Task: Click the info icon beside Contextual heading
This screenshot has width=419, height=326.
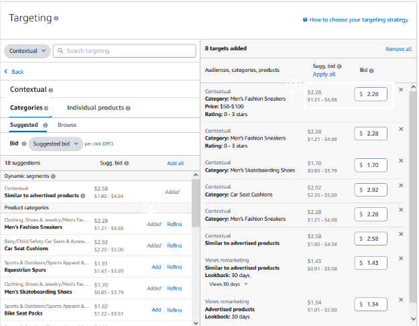Action: click(51, 90)
